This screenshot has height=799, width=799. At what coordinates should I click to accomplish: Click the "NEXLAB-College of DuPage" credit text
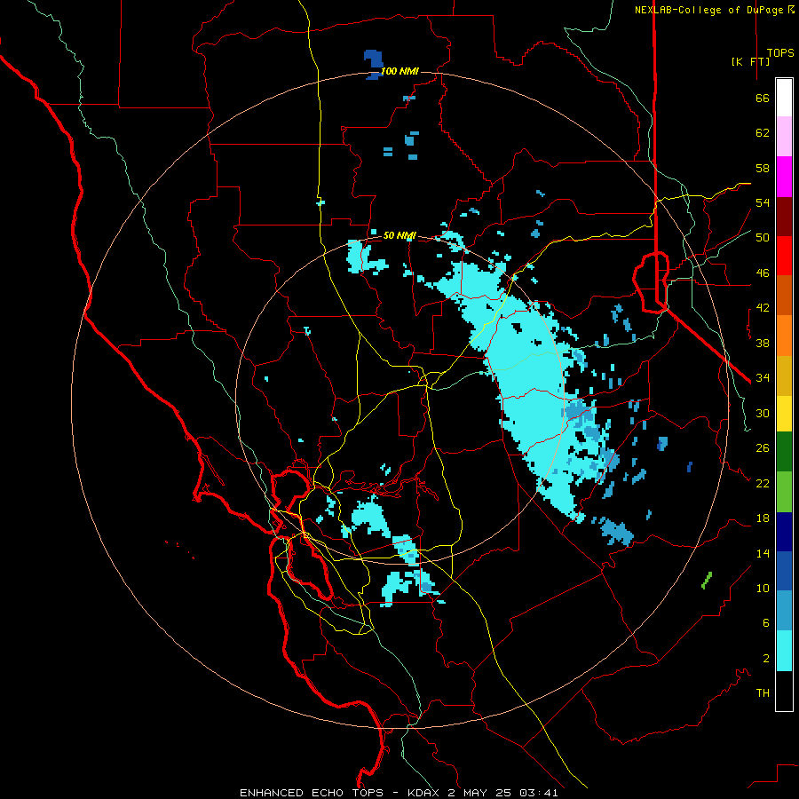coord(708,10)
